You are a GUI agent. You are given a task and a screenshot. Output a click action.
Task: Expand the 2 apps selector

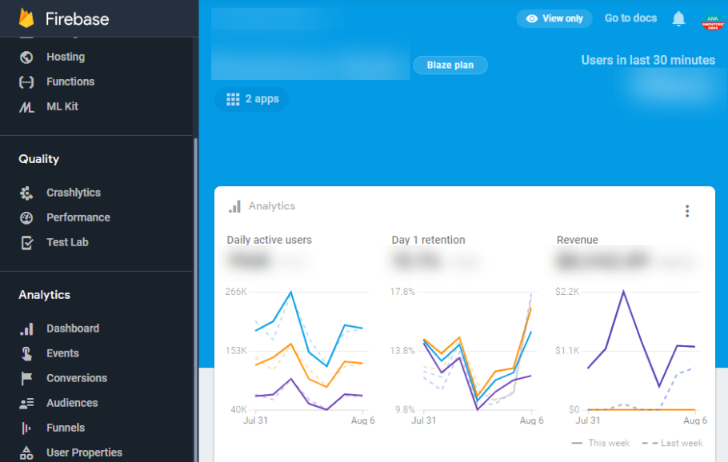pos(252,99)
